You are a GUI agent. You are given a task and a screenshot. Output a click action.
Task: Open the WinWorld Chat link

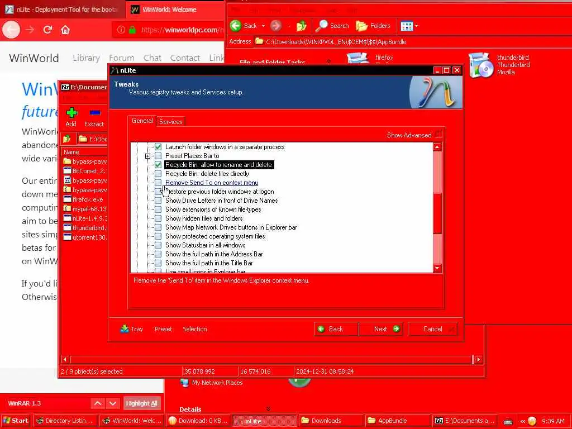pyautogui.click(x=152, y=58)
